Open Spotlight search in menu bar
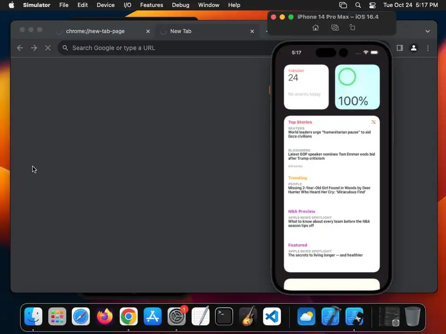The width and height of the screenshot is (446, 334). (358, 5)
